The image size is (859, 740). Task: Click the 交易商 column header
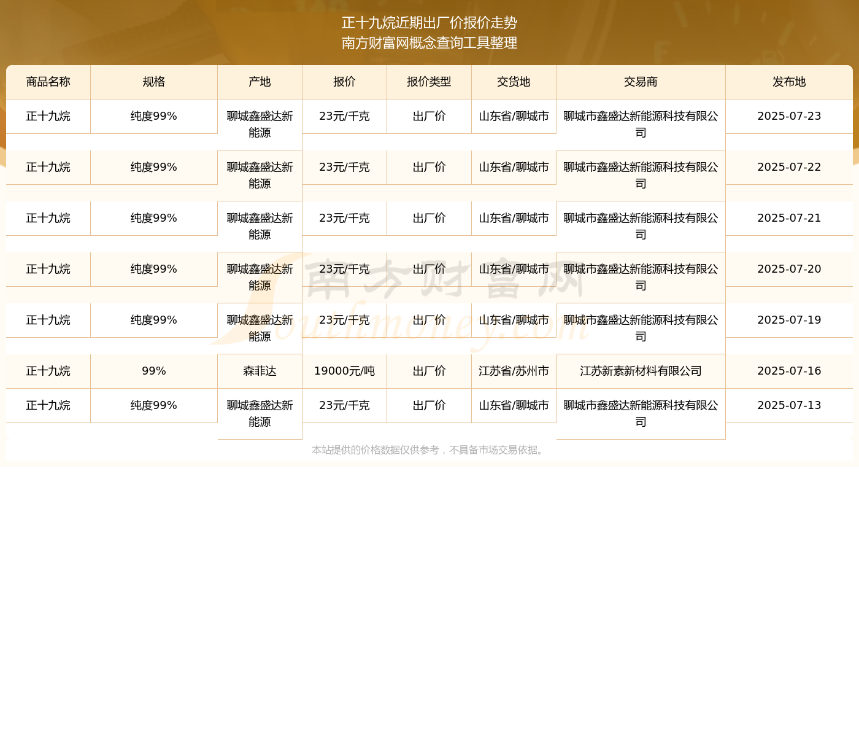(641, 82)
